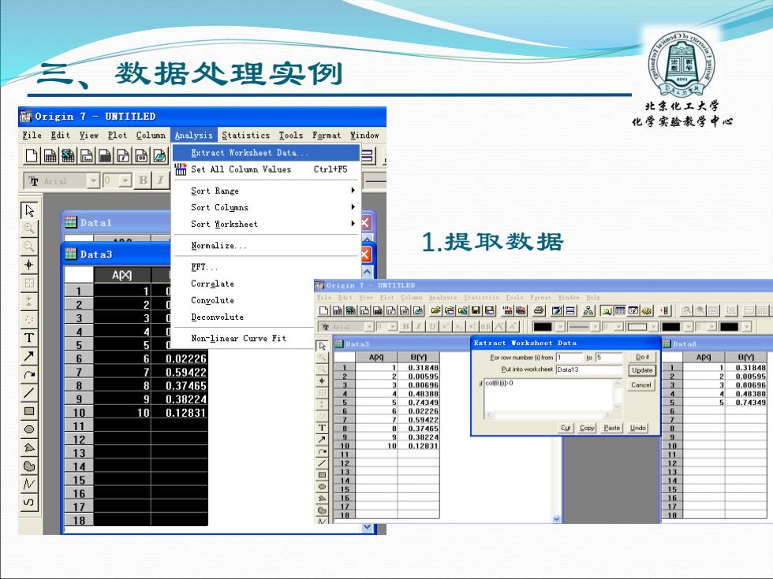Open line style dropdown in small window
Screen dimensions: 773x579
click(595, 327)
